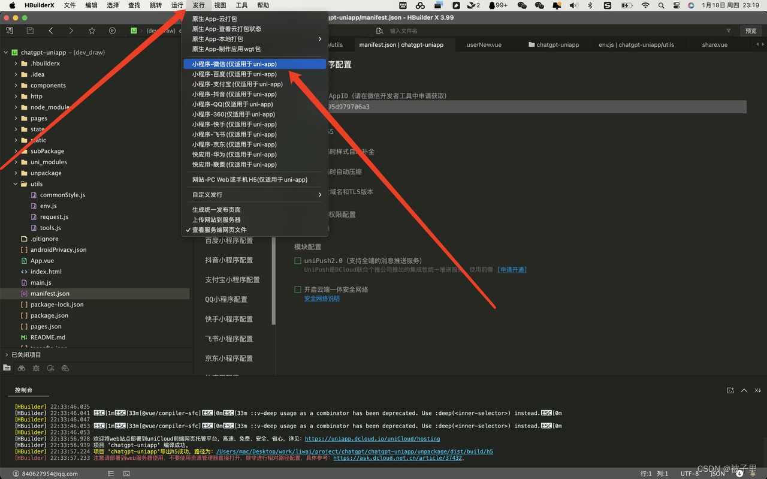Go forward with the right arrow icon
Image resolution: width=767 pixels, height=479 pixels.
[x=71, y=31]
